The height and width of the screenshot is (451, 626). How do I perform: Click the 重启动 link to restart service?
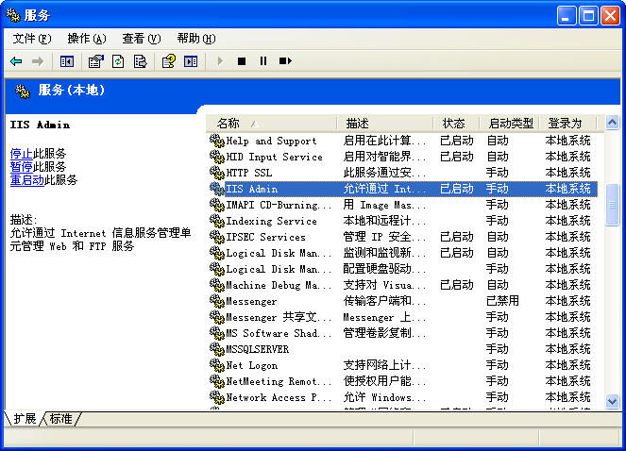pyautogui.click(x=27, y=180)
